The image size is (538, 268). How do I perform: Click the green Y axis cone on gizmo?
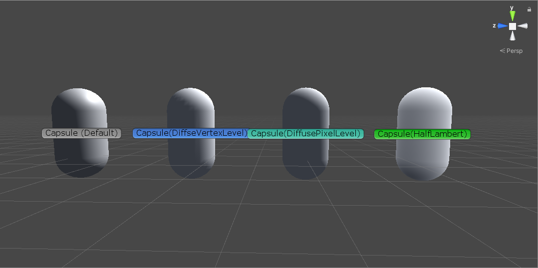[x=512, y=16]
